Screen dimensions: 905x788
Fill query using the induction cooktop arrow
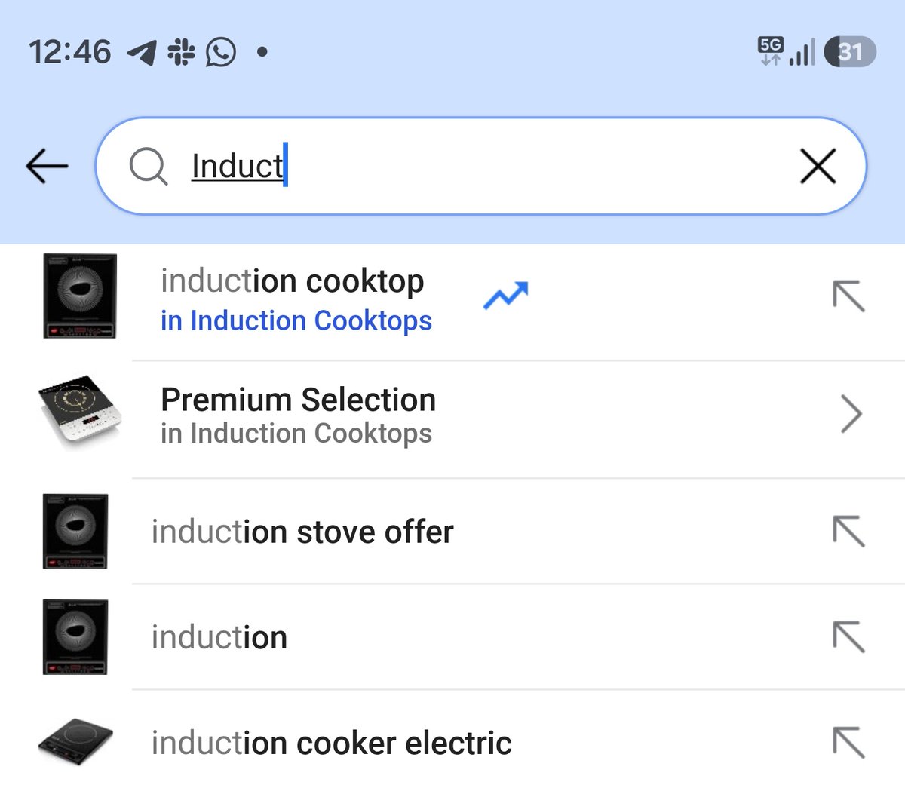848,296
